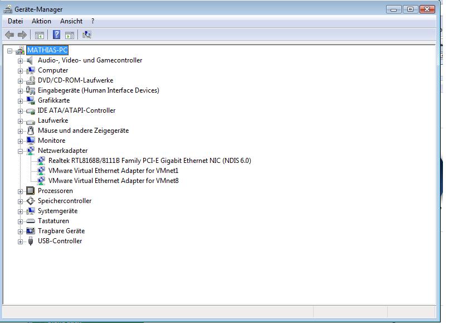Open the Ansicht menu
The image size is (468, 323).
pos(71,21)
